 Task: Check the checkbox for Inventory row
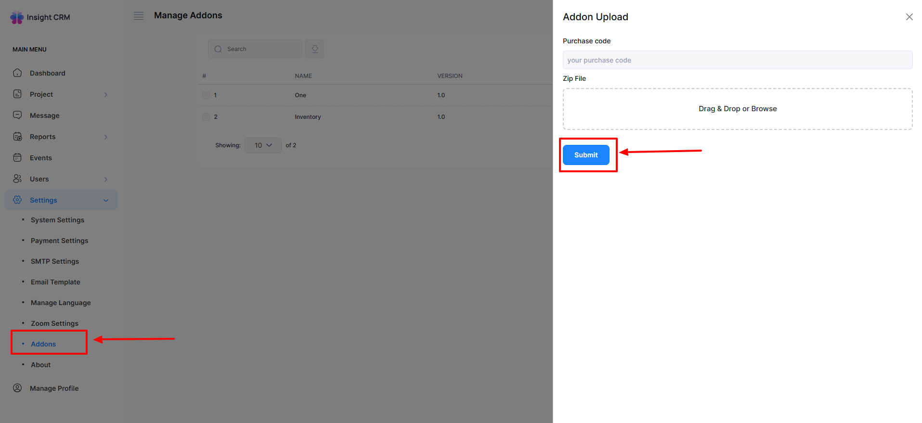pyautogui.click(x=206, y=117)
